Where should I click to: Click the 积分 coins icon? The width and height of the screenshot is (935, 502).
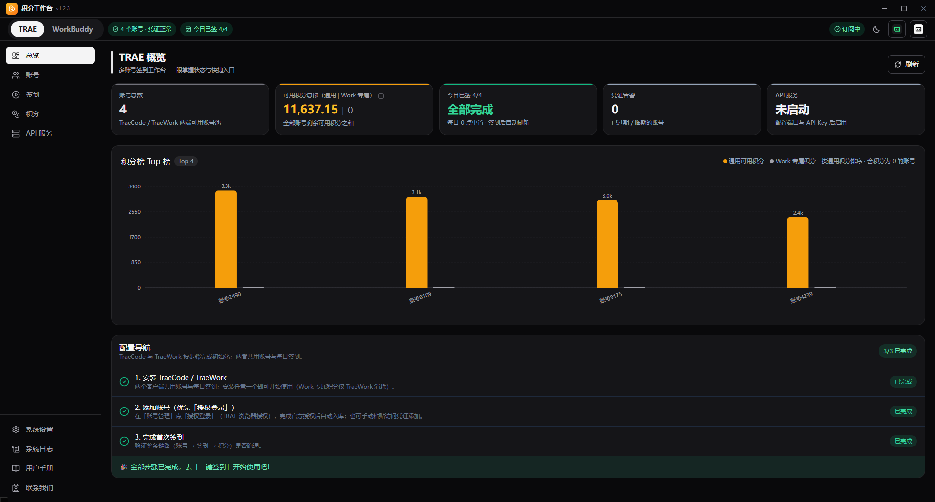[x=16, y=114]
